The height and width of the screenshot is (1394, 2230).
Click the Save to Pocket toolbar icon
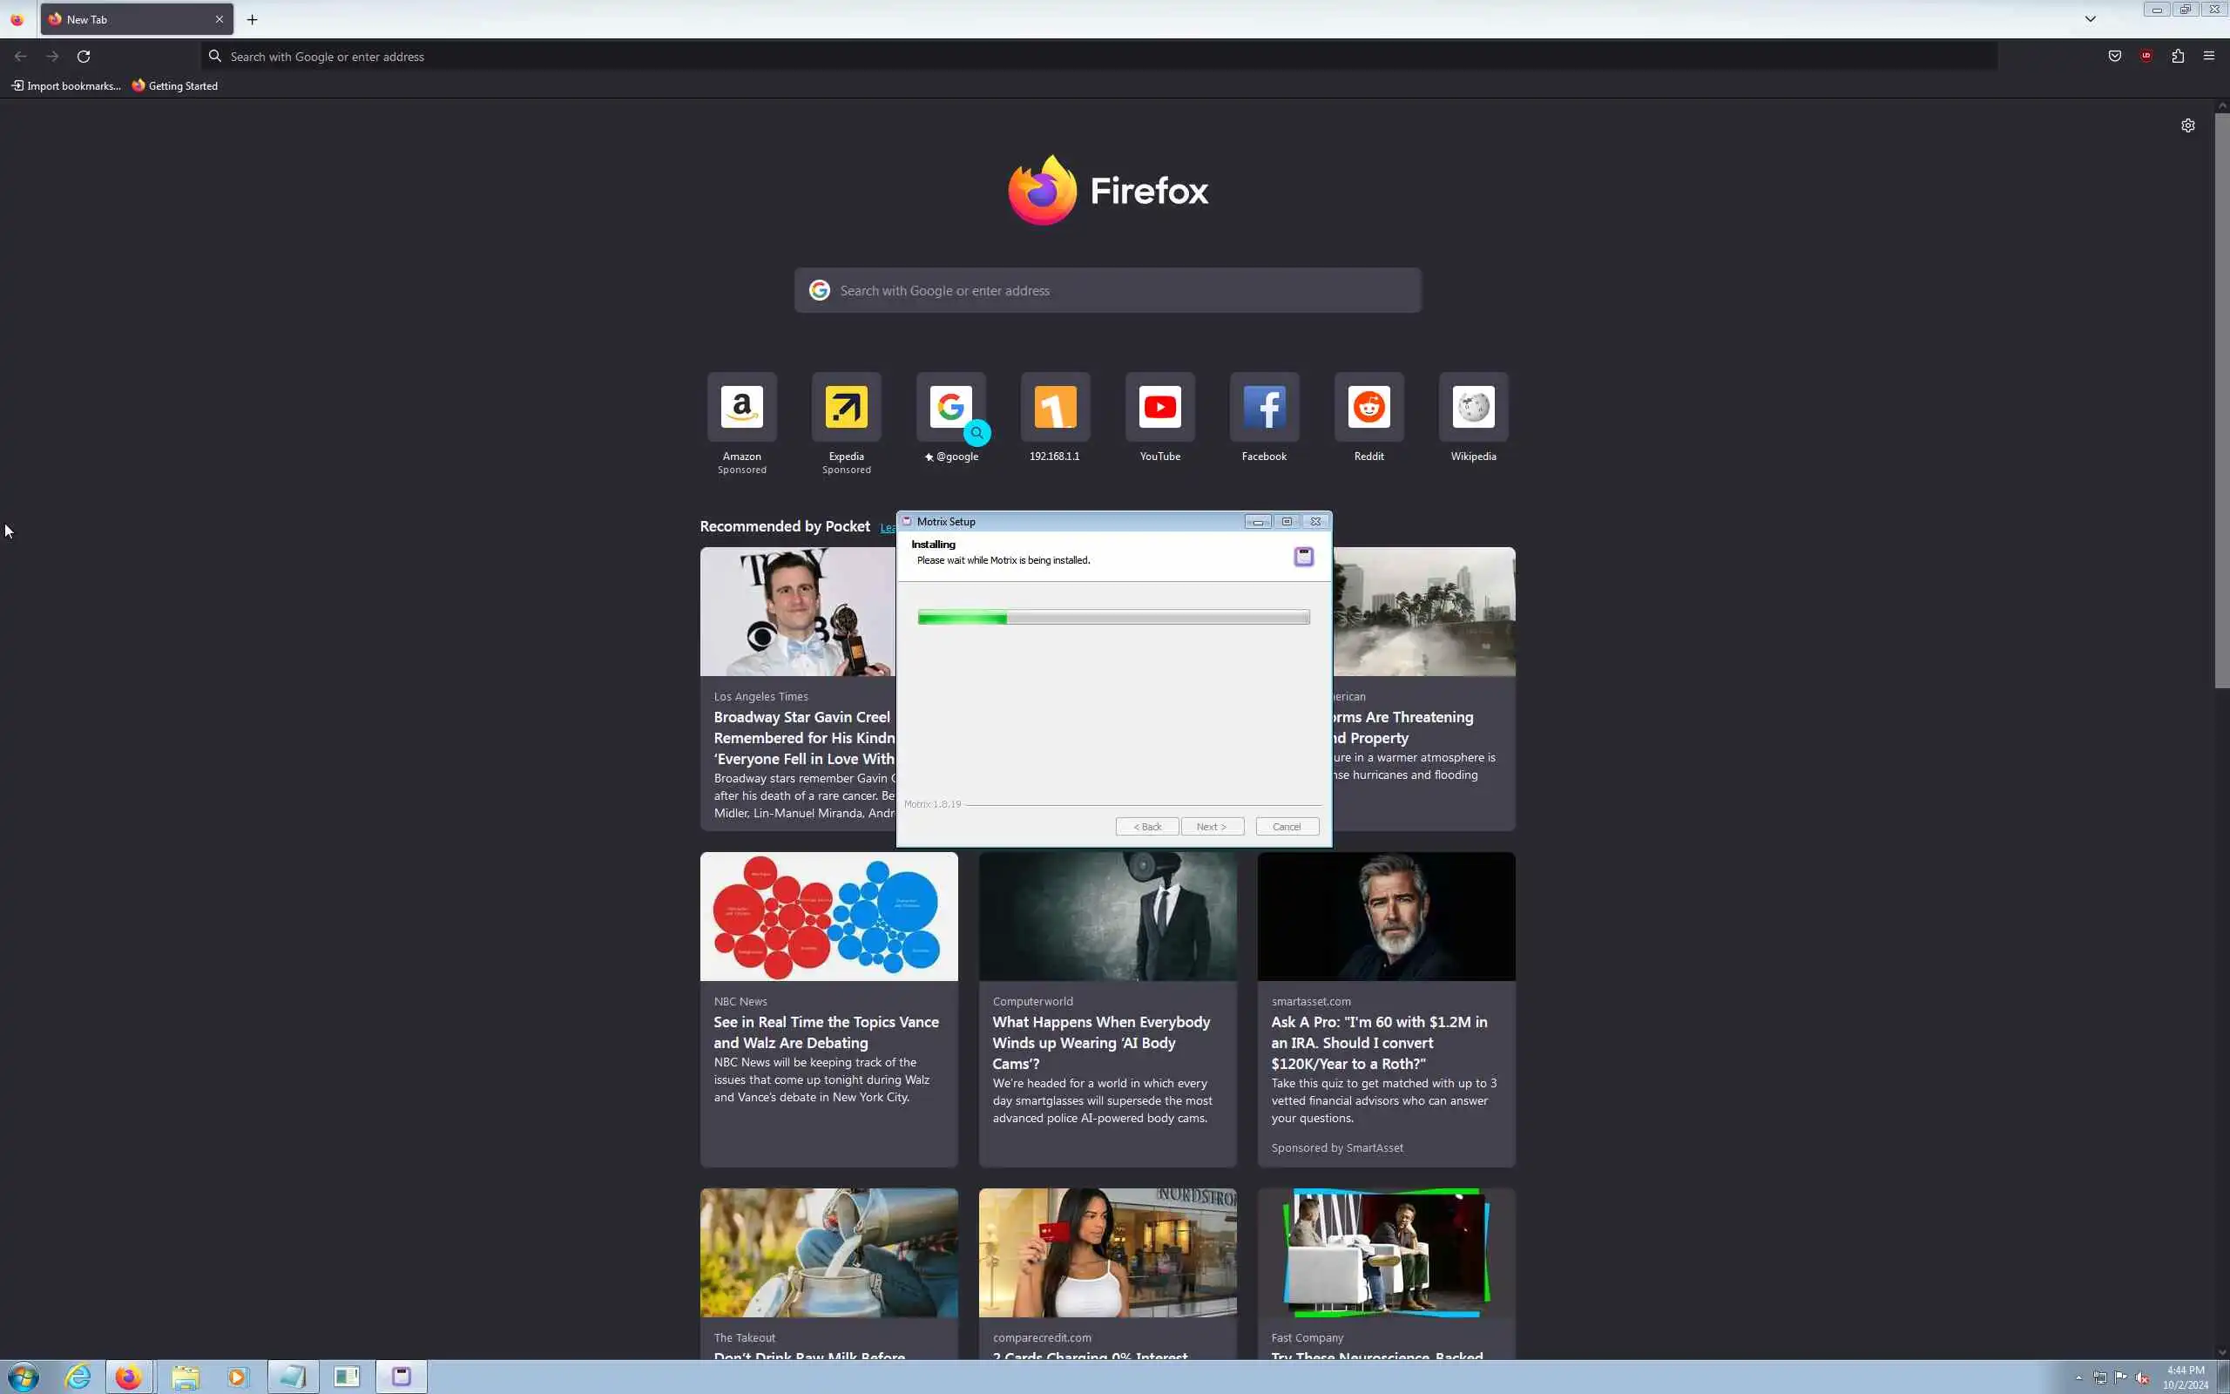pyautogui.click(x=2114, y=57)
